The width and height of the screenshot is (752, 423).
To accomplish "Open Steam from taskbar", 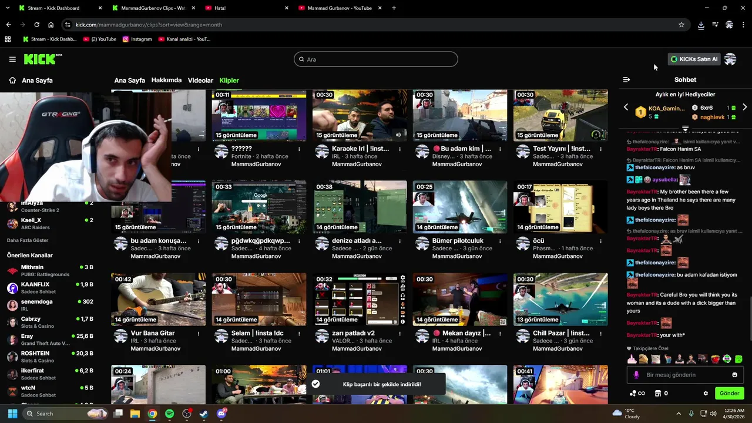I will [x=204, y=414].
